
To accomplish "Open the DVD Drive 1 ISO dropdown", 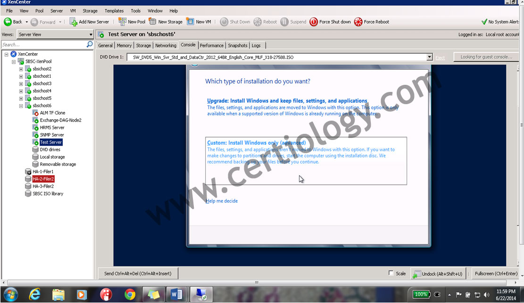I will [429, 57].
